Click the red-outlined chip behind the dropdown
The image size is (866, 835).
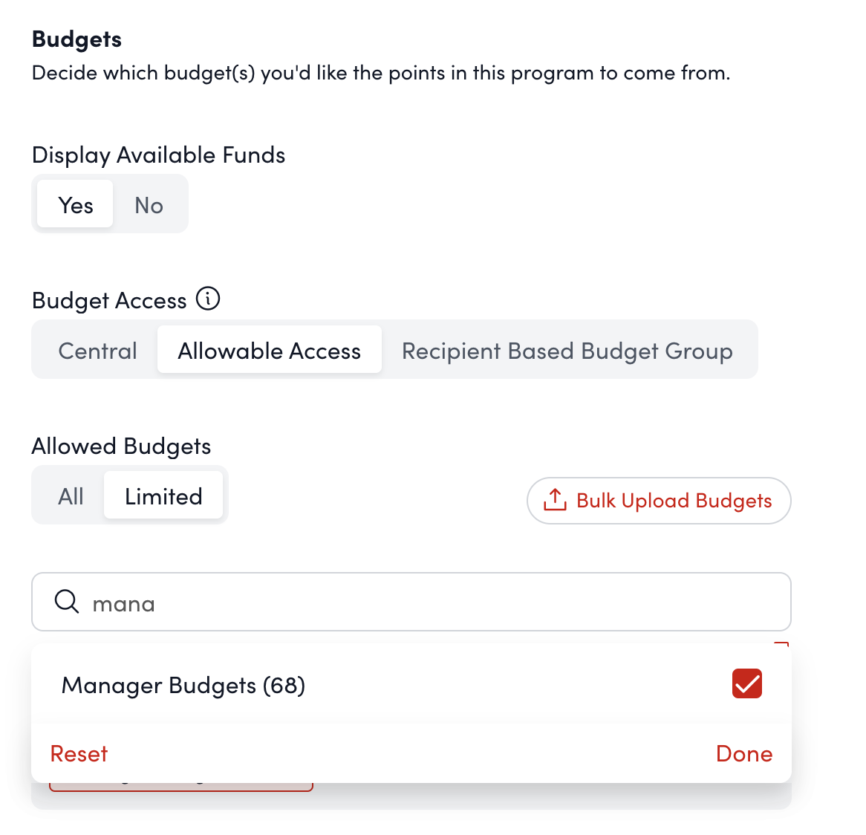click(x=180, y=787)
